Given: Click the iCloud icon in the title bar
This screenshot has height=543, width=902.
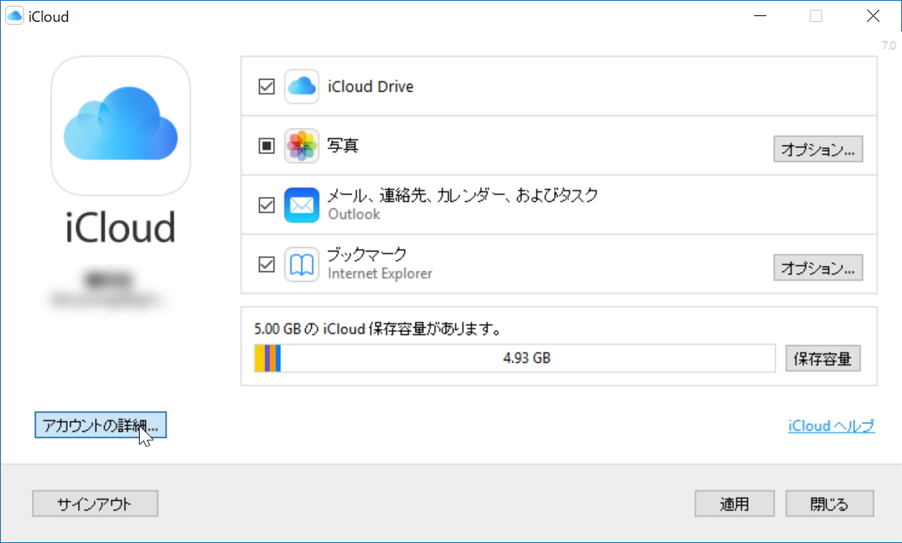Looking at the screenshot, I should (x=13, y=15).
